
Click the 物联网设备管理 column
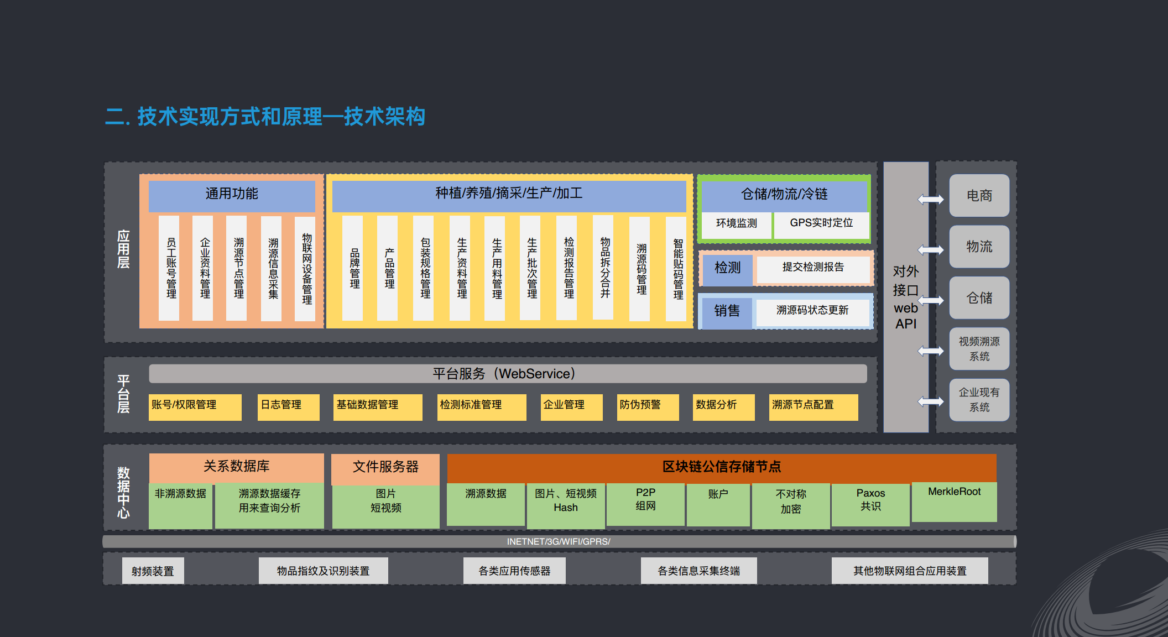click(x=305, y=269)
